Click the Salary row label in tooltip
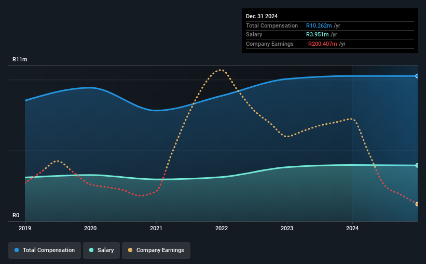 [x=254, y=35]
